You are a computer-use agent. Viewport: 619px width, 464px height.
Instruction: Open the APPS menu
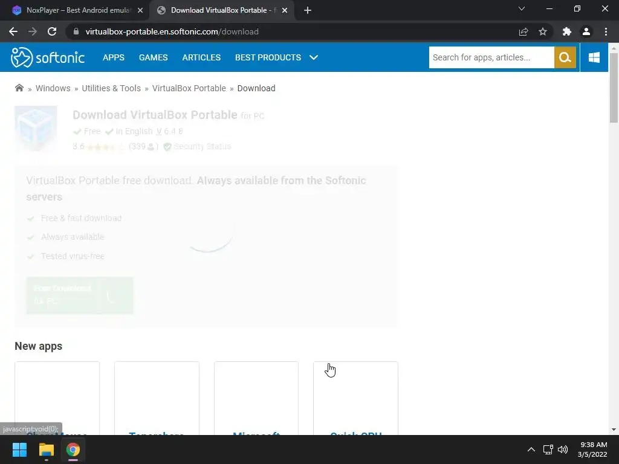114,57
